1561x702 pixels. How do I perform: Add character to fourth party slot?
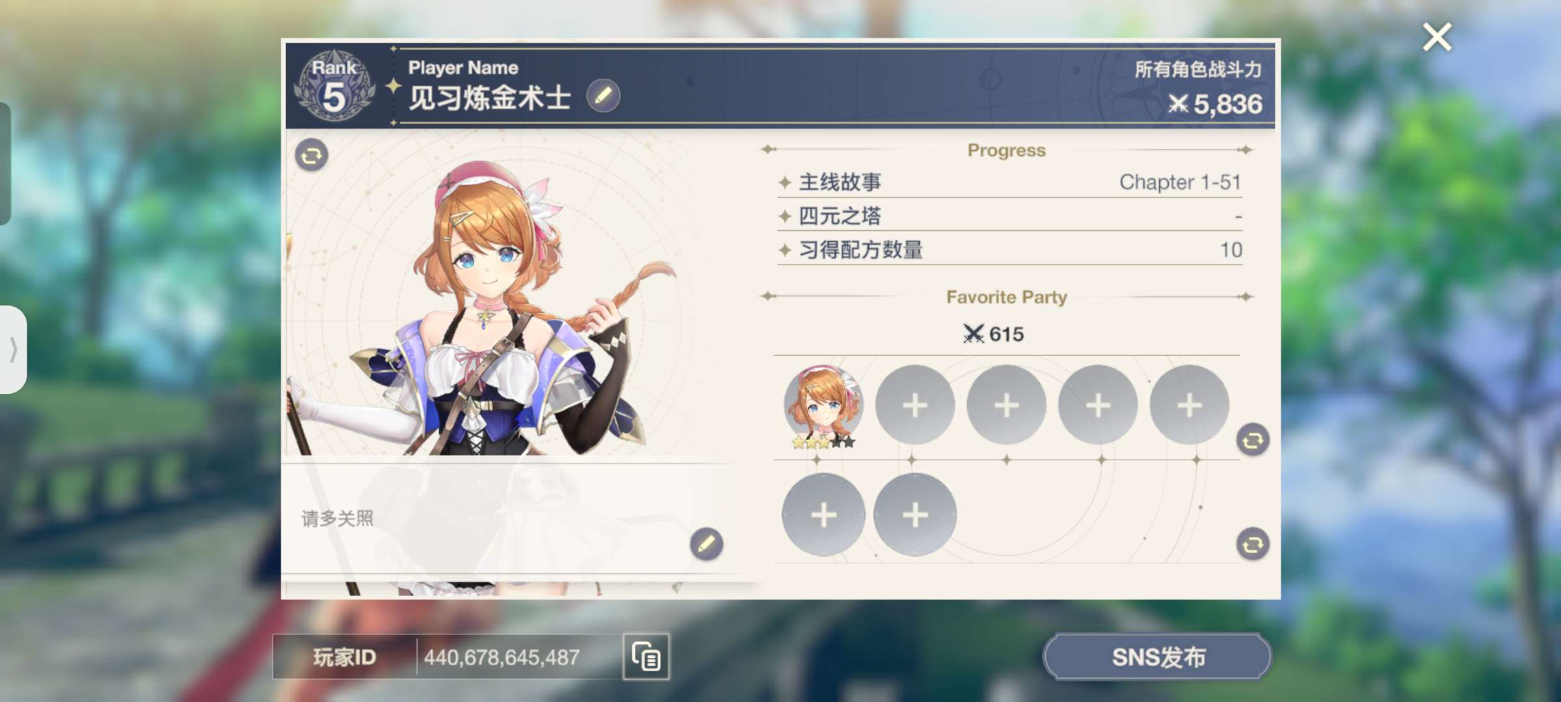[1098, 405]
